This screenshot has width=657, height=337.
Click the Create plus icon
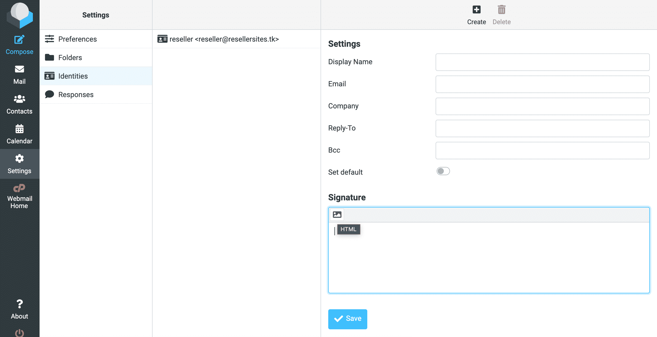(x=476, y=10)
